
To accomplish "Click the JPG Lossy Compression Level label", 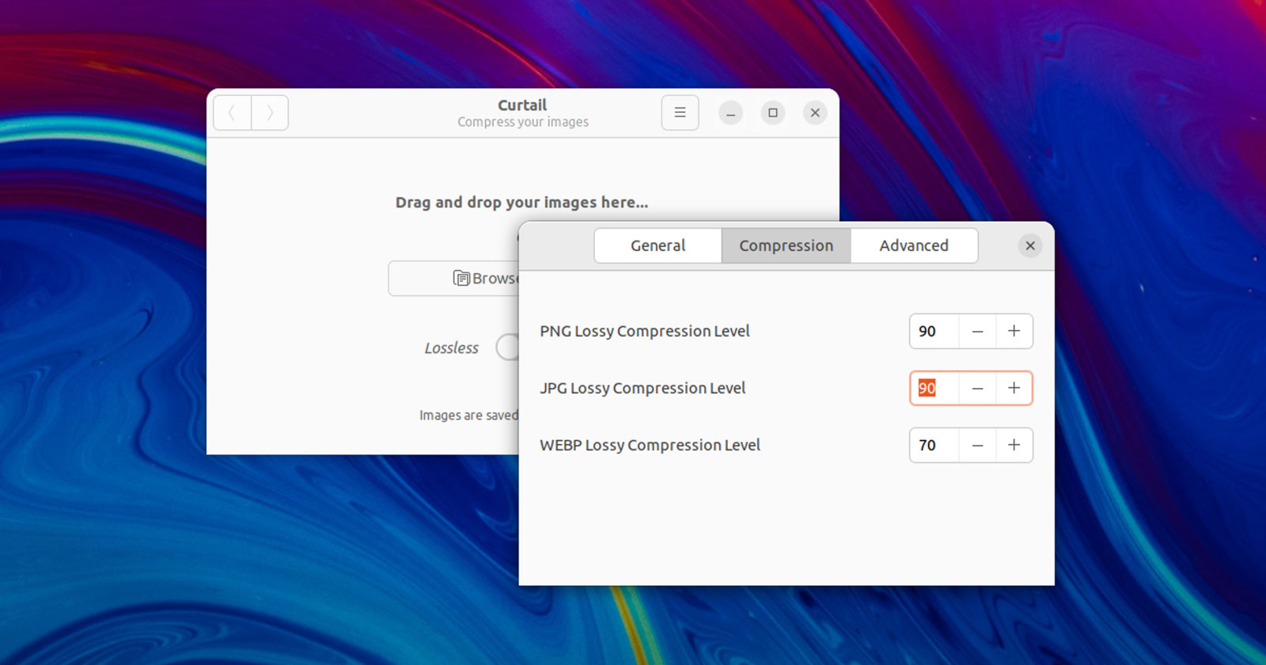I will pos(642,388).
